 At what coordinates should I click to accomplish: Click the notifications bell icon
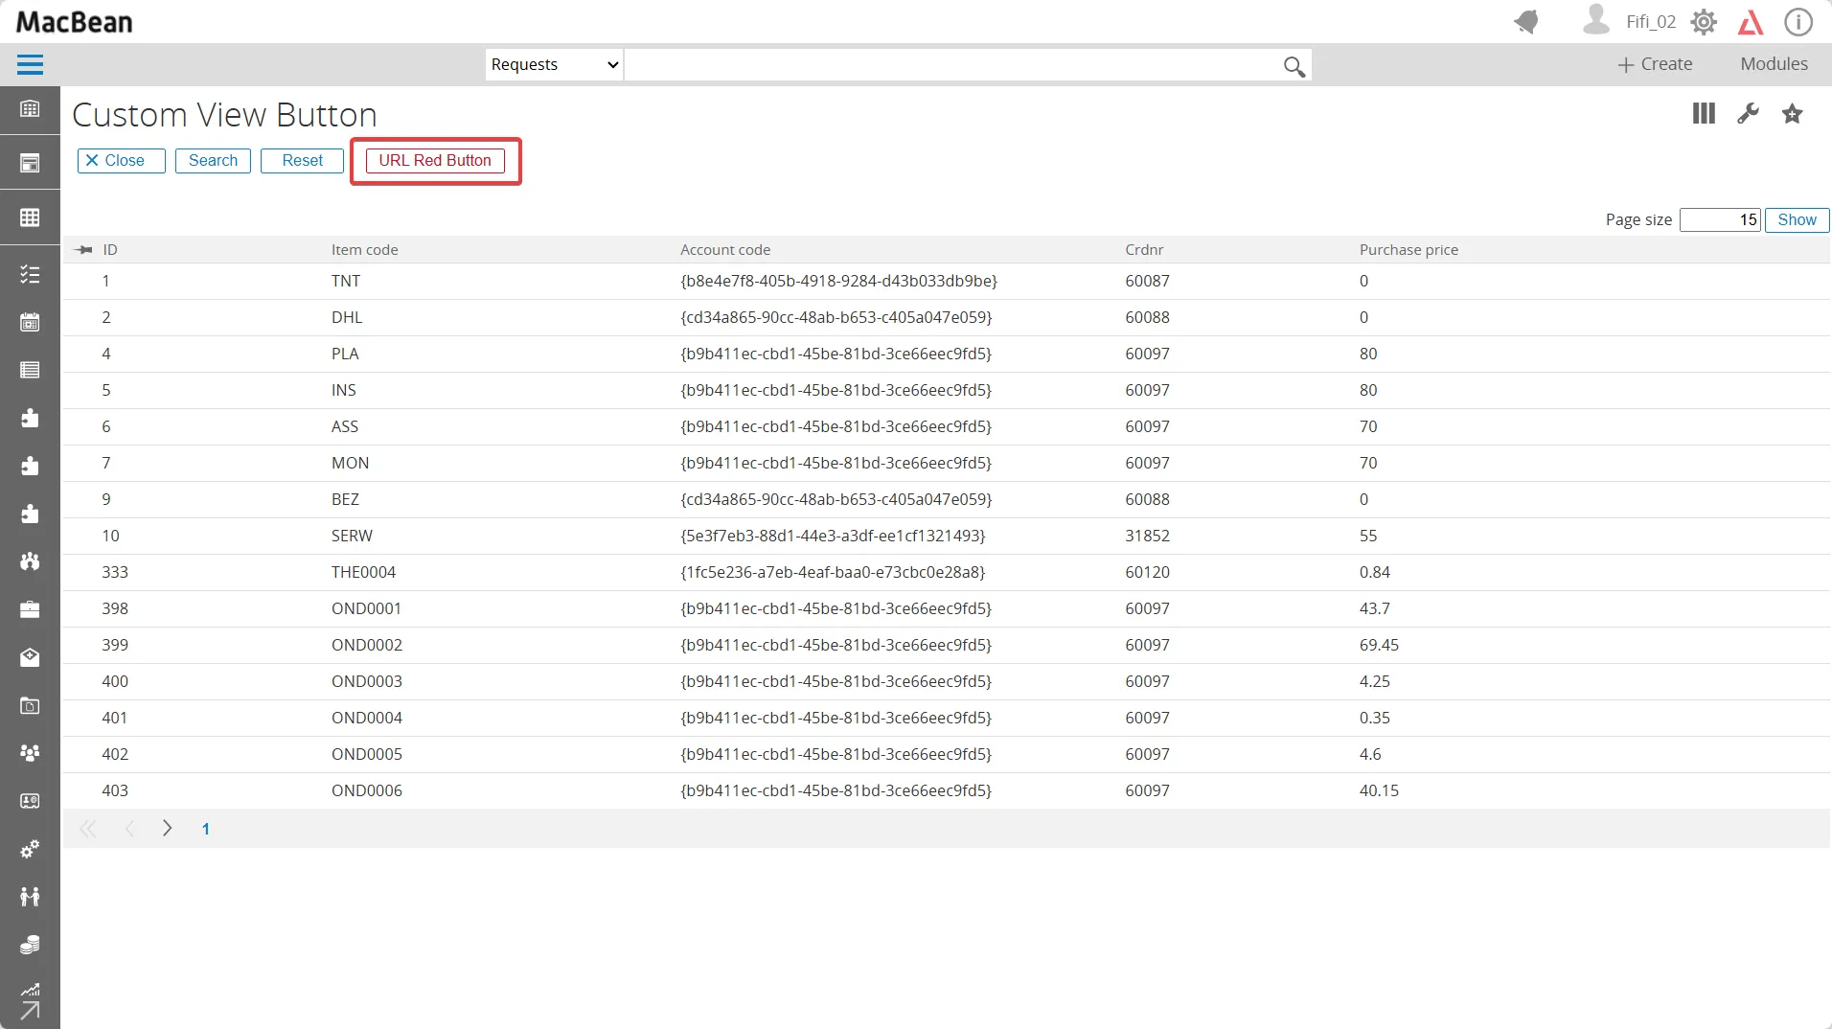tap(1526, 21)
